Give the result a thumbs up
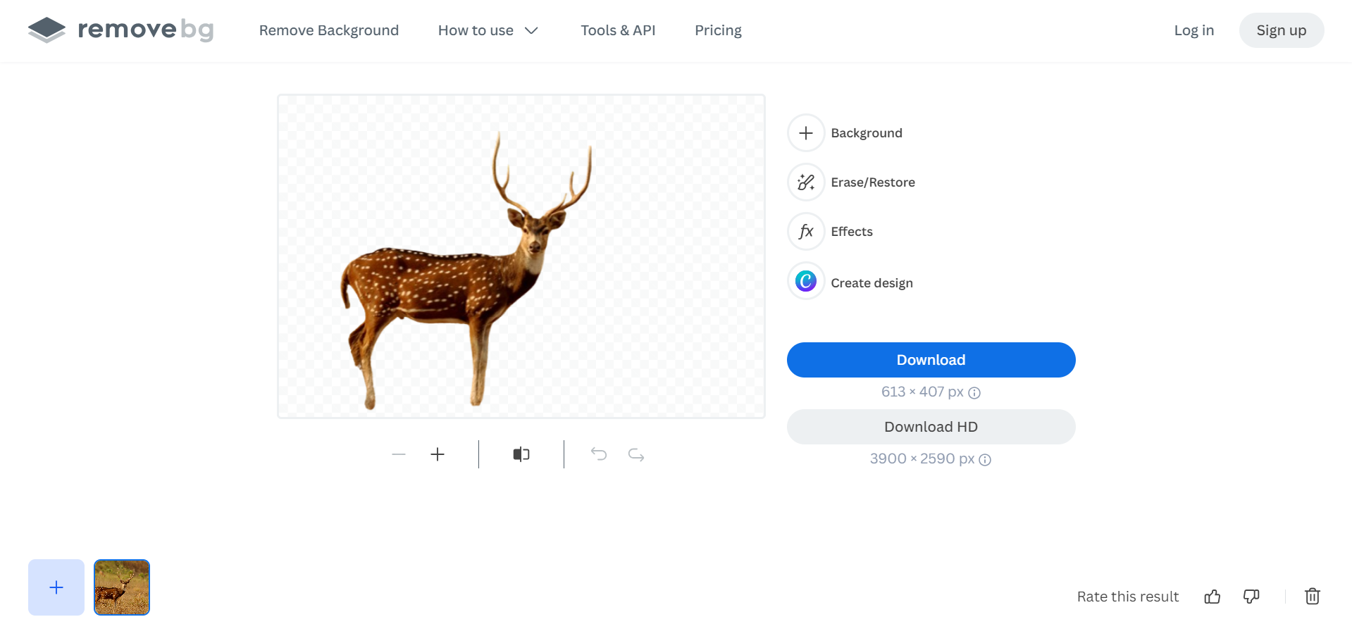The width and height of the screenshot is (1352, 636). click(1212, 597)
